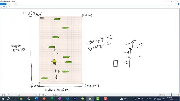The width and height of the screenshot is (180, 101).
Task: Open Paint Help question mark icon
Action: (x=179, y=4)
